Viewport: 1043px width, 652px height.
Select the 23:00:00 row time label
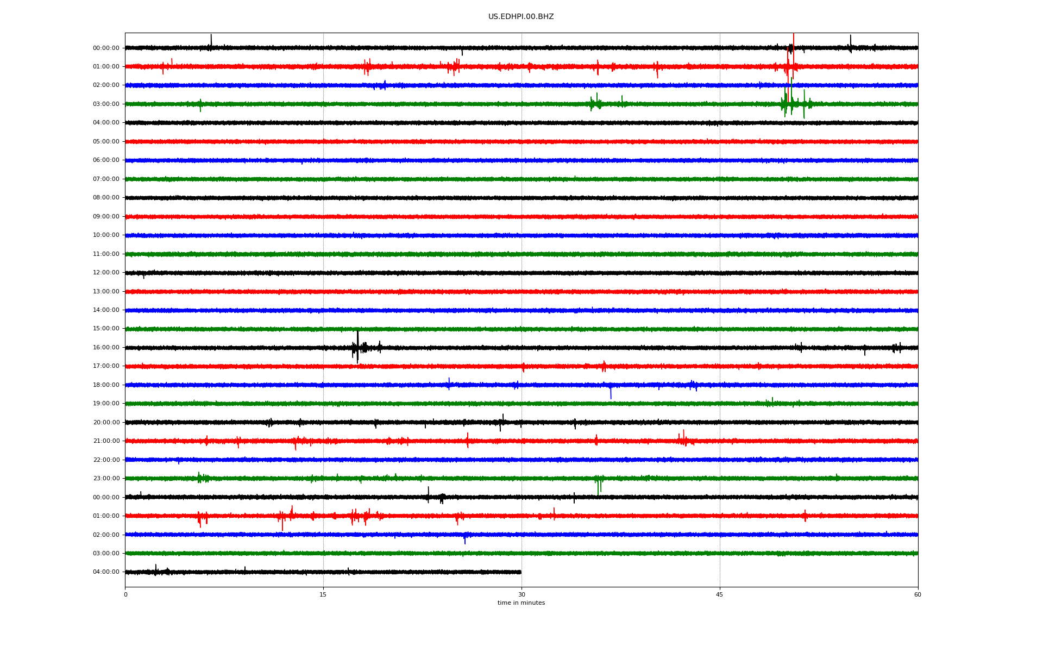pyautogui.click(x=106, y=479)
